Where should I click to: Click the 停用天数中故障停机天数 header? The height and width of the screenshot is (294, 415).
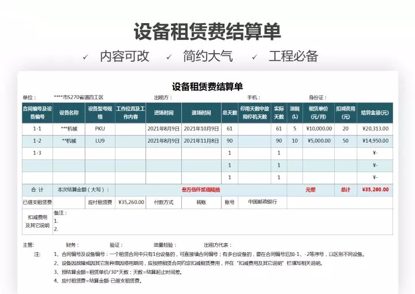(255, 113)
